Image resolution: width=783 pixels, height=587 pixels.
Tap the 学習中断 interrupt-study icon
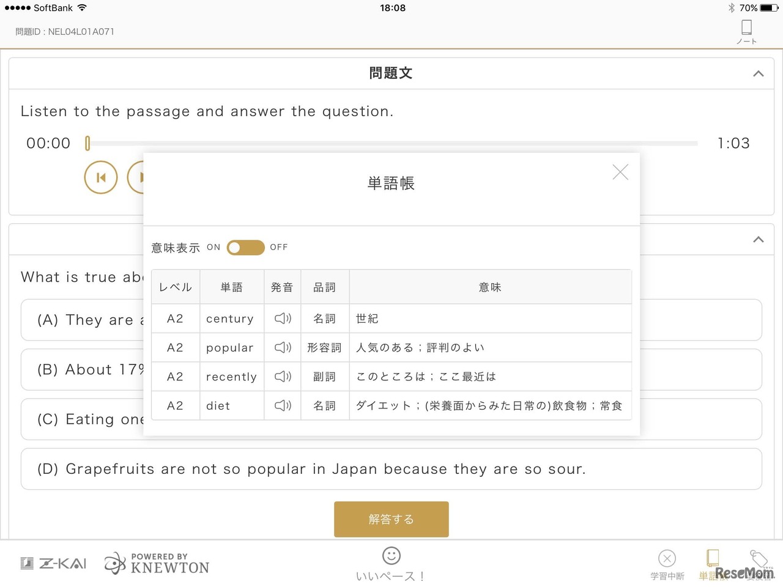point(667,559)
